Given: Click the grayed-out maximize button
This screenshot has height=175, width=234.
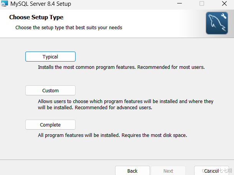Looking at the screenshot, I should tap(202, 3).
